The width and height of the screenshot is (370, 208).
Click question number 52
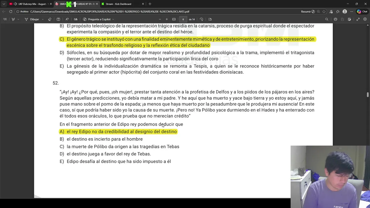[56, 83]
